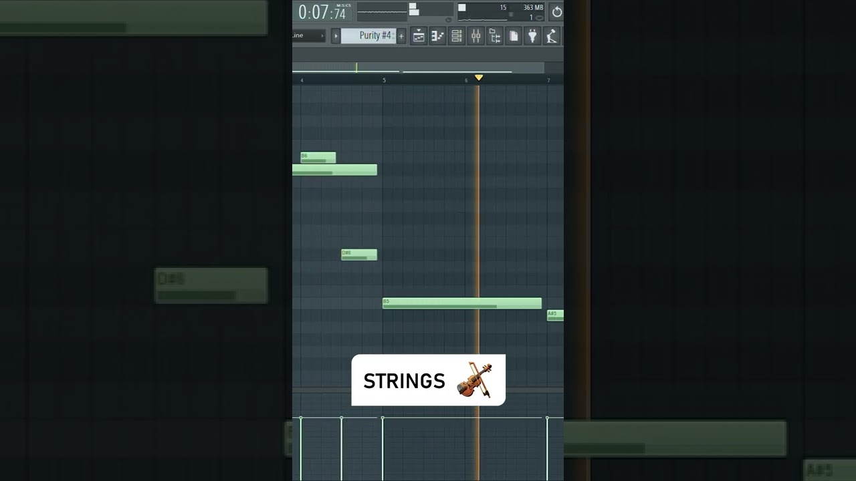Click the 0:07:74 time display

coord(324,12)
